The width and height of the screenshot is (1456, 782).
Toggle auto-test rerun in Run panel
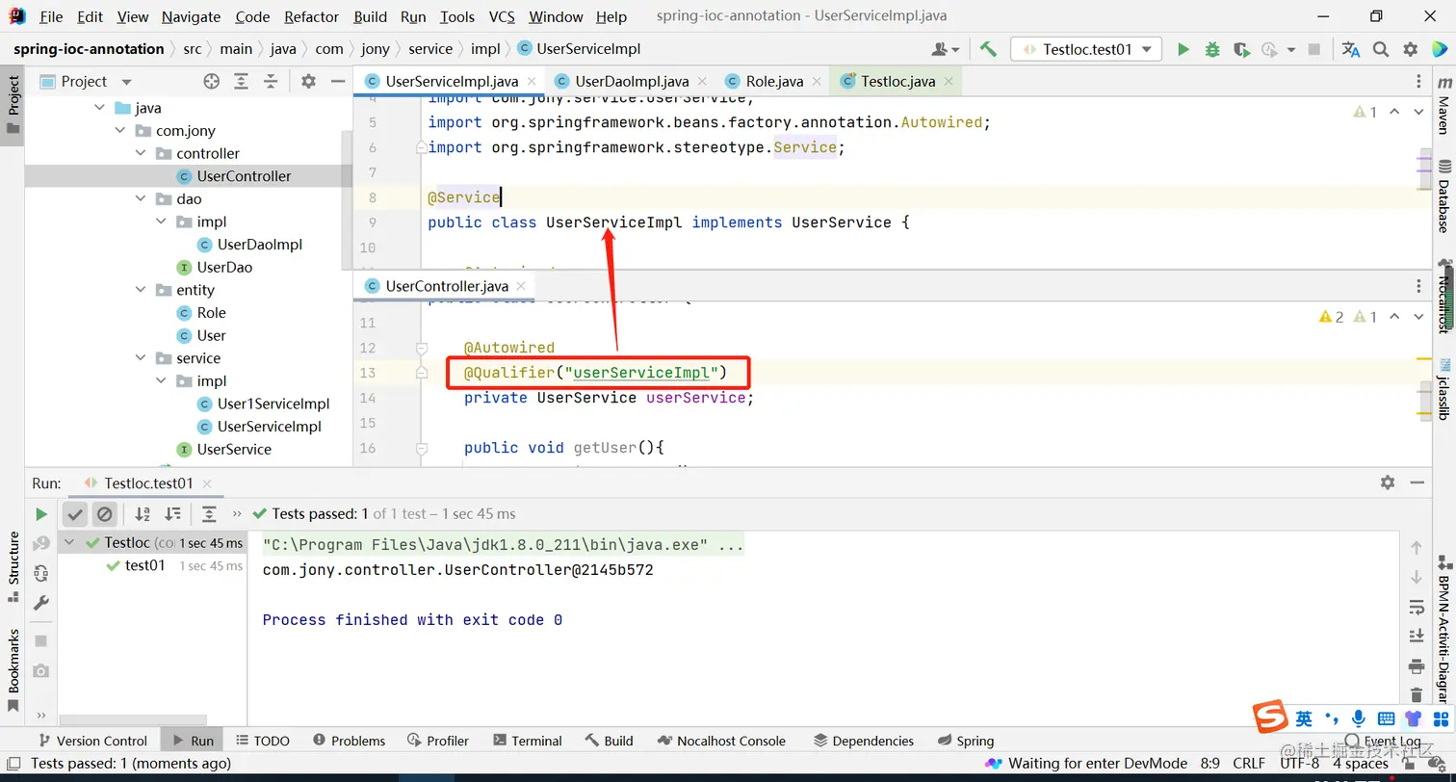41,573
